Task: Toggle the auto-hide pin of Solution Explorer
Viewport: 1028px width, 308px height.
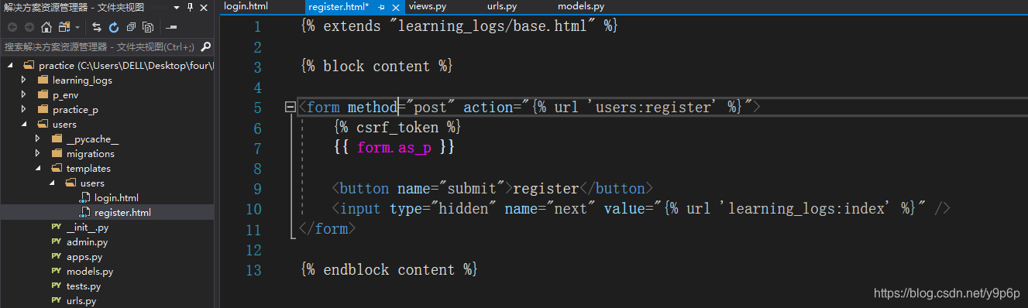Action: pos(190,7)
